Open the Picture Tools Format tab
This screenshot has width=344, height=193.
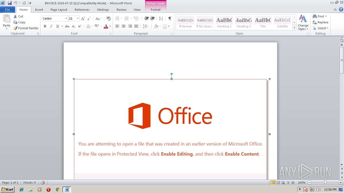tap(156, 10)
